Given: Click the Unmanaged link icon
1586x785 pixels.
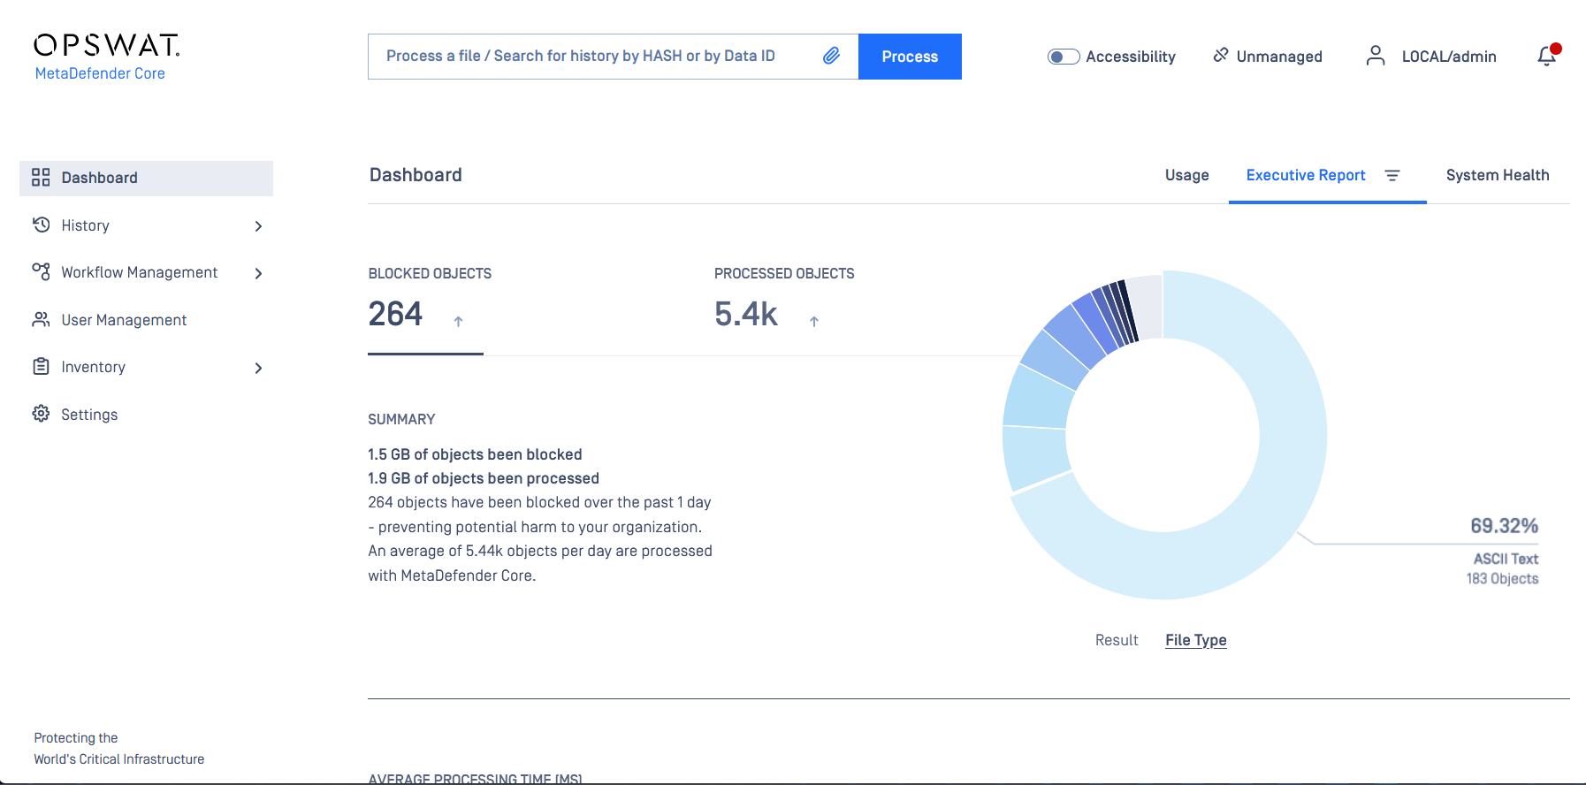Looking at the screenshot, I should (x=1221, y=56).
